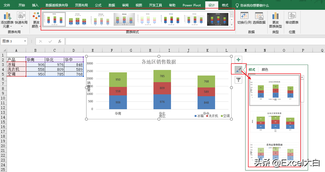
Task: Select second chart style thumbnail in ribbon gallery
Action: [x=78, y=19]
